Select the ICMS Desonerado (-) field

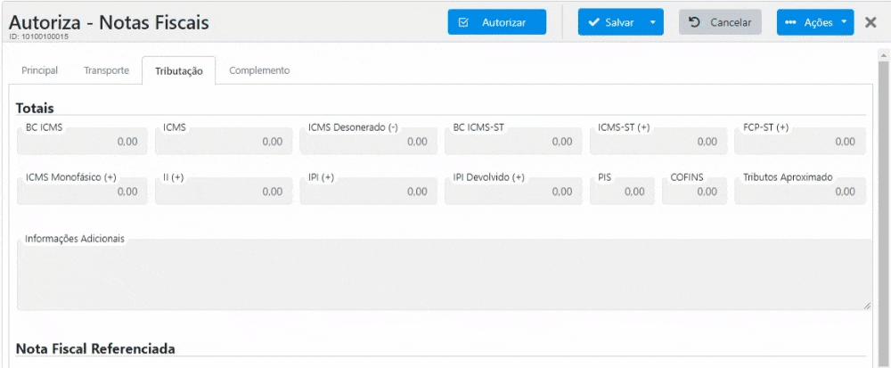click(x=369, y=142)
